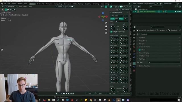Click the Rig type input field
The image size is (182, 102).
point(164,62)
